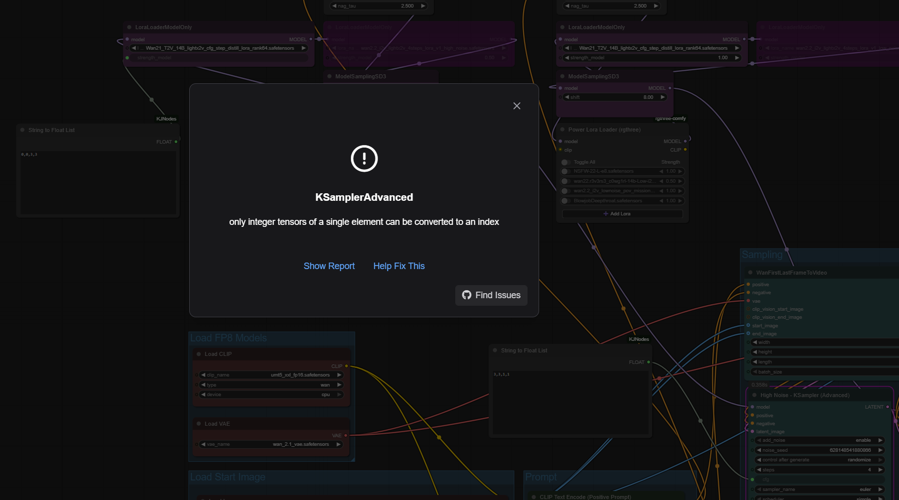Click the Show Report link
This screenshot has height=500, width=899.
[329, 266]
